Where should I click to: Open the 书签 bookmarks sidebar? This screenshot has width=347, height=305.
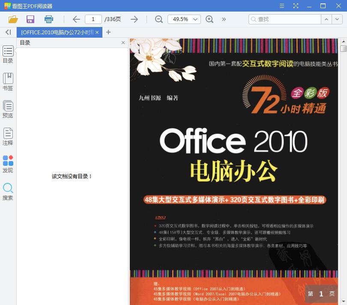pyautogui.click(x=8, y=82)
